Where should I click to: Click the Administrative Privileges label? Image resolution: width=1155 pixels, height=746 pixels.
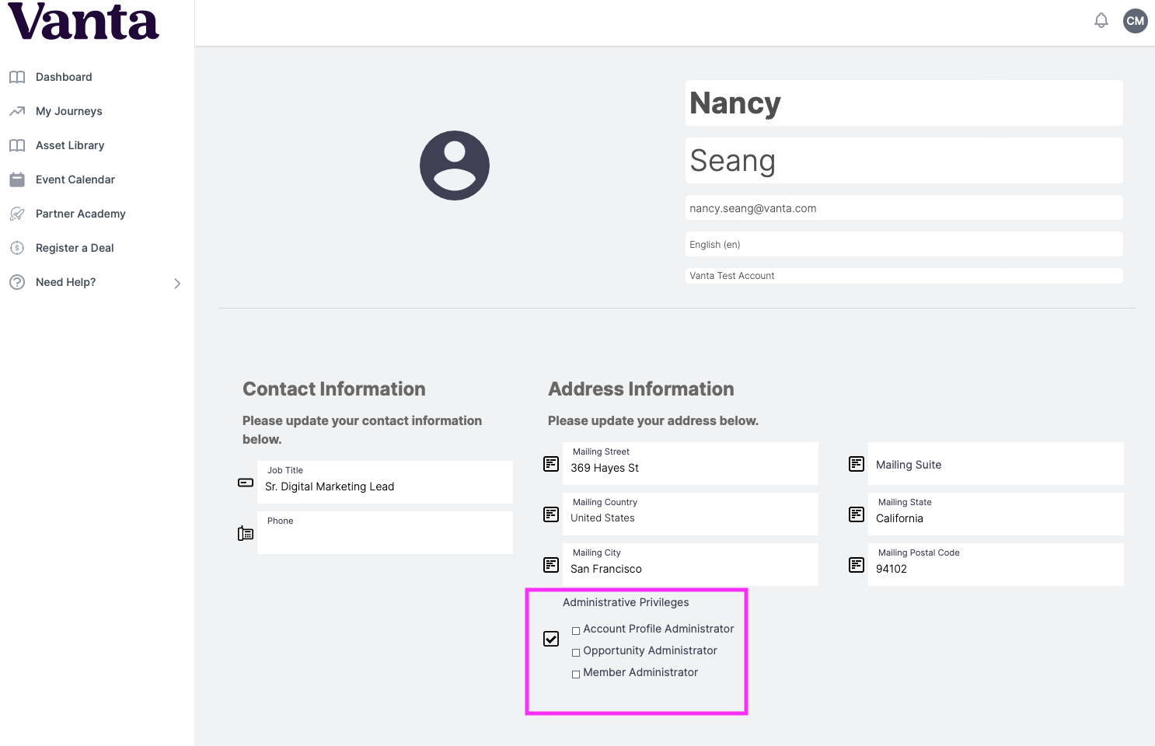(x=626, y=602)
